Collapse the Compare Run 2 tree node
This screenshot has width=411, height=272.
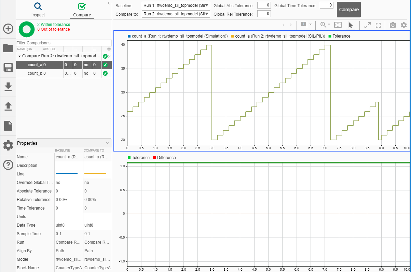(x=19, y=56)
